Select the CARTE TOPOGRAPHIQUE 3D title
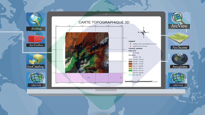This screenshot has height=115, width=205. pos(104,22)
